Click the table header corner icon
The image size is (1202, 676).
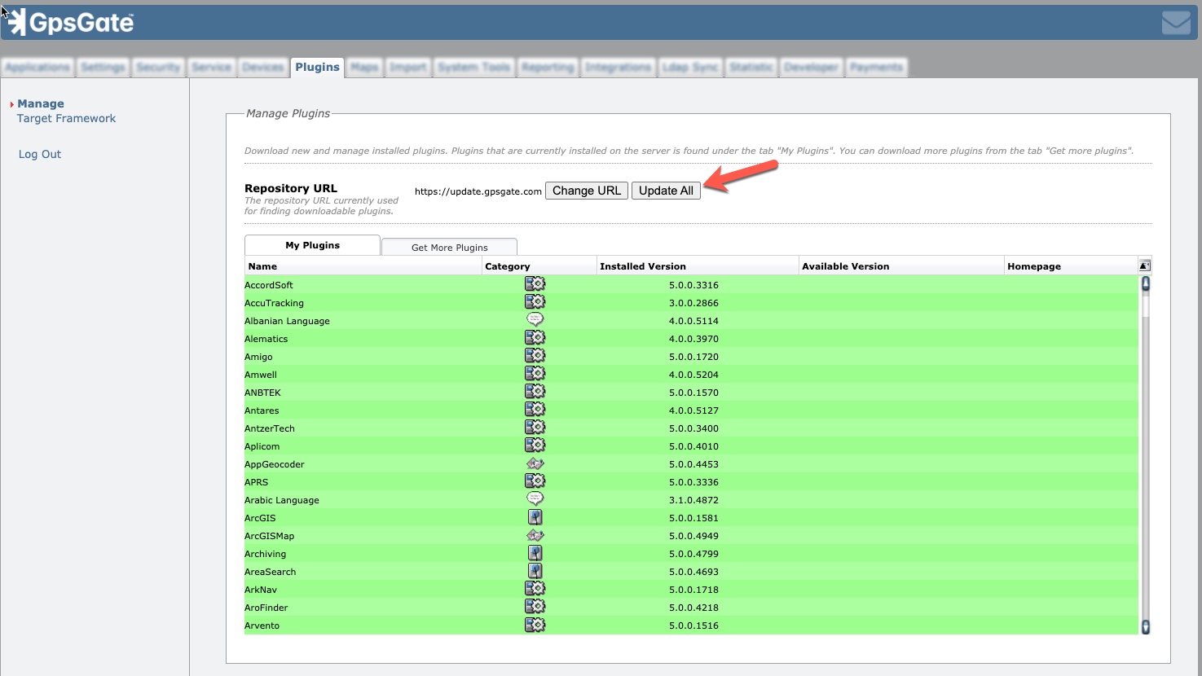[x=1144, y=266]
